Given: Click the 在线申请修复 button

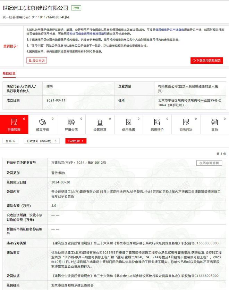Looking at the screenshot, I should tap(209, 163).
